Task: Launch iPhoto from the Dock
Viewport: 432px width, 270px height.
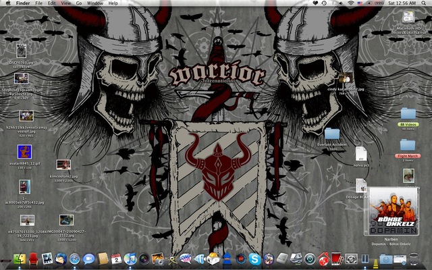Action: pos(158,259)
